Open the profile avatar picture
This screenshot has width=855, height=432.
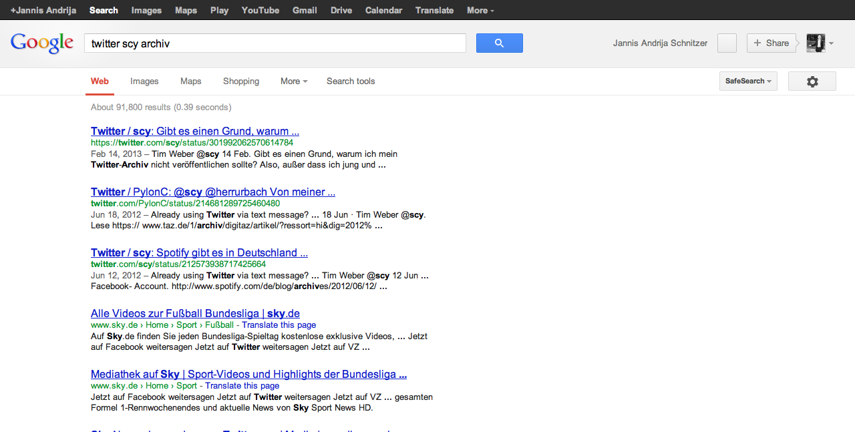[816, 43]
